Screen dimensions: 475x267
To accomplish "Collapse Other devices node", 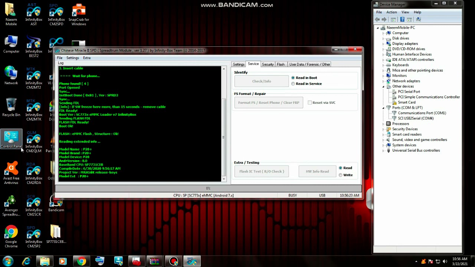I will pyautogui.click(x=383, y=86).
